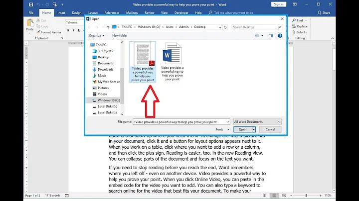Image resolution: width=359 pixels, height=201 pixels.
Task: Go back in Open dialog navigation
Action: coord(90,27)
